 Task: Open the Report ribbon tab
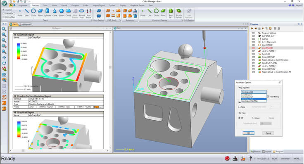click(x=64, y=5)
